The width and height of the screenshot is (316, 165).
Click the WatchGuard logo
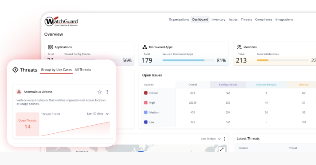61,21
